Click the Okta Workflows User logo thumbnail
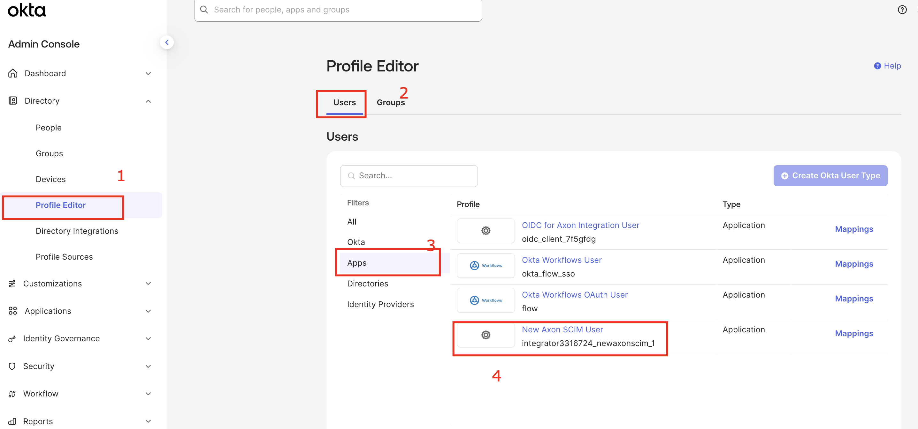 [486, 265]
